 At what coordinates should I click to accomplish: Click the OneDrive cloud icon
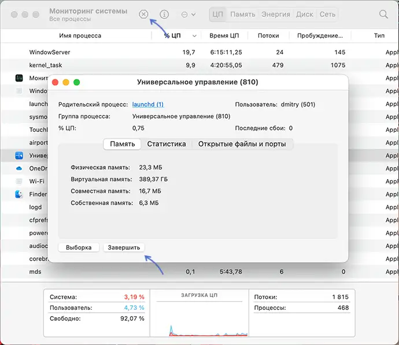tap(19, 168)
